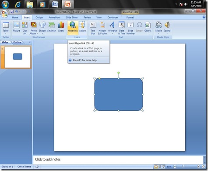208x171 pixels.
Task: Click the shape's green rotation handle
Action: pyautogui.click(x=119, y=73)
